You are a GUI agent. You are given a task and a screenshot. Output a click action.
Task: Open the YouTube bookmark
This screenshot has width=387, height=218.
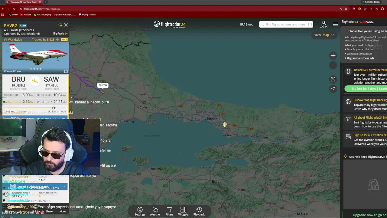click(x=26, y=15)
